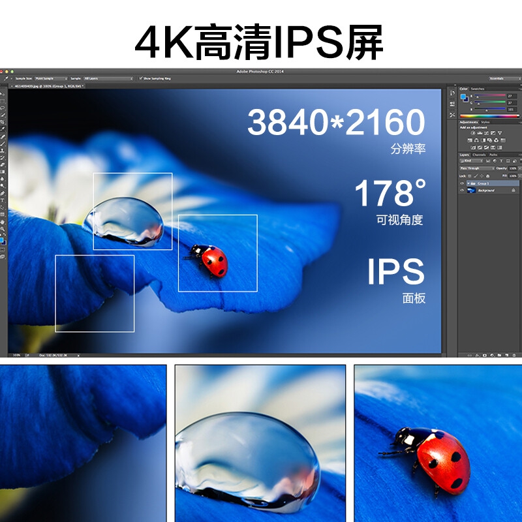Select the Brush tool
The height and width of the screenshot is (522, 522).
pyautogui.click(x=3, y=143)
